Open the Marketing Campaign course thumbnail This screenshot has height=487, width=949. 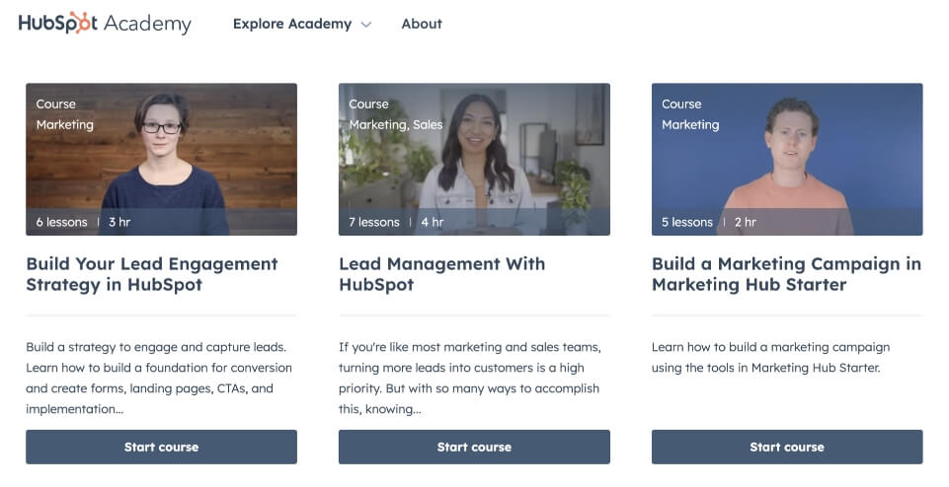(x=787, y=159)
